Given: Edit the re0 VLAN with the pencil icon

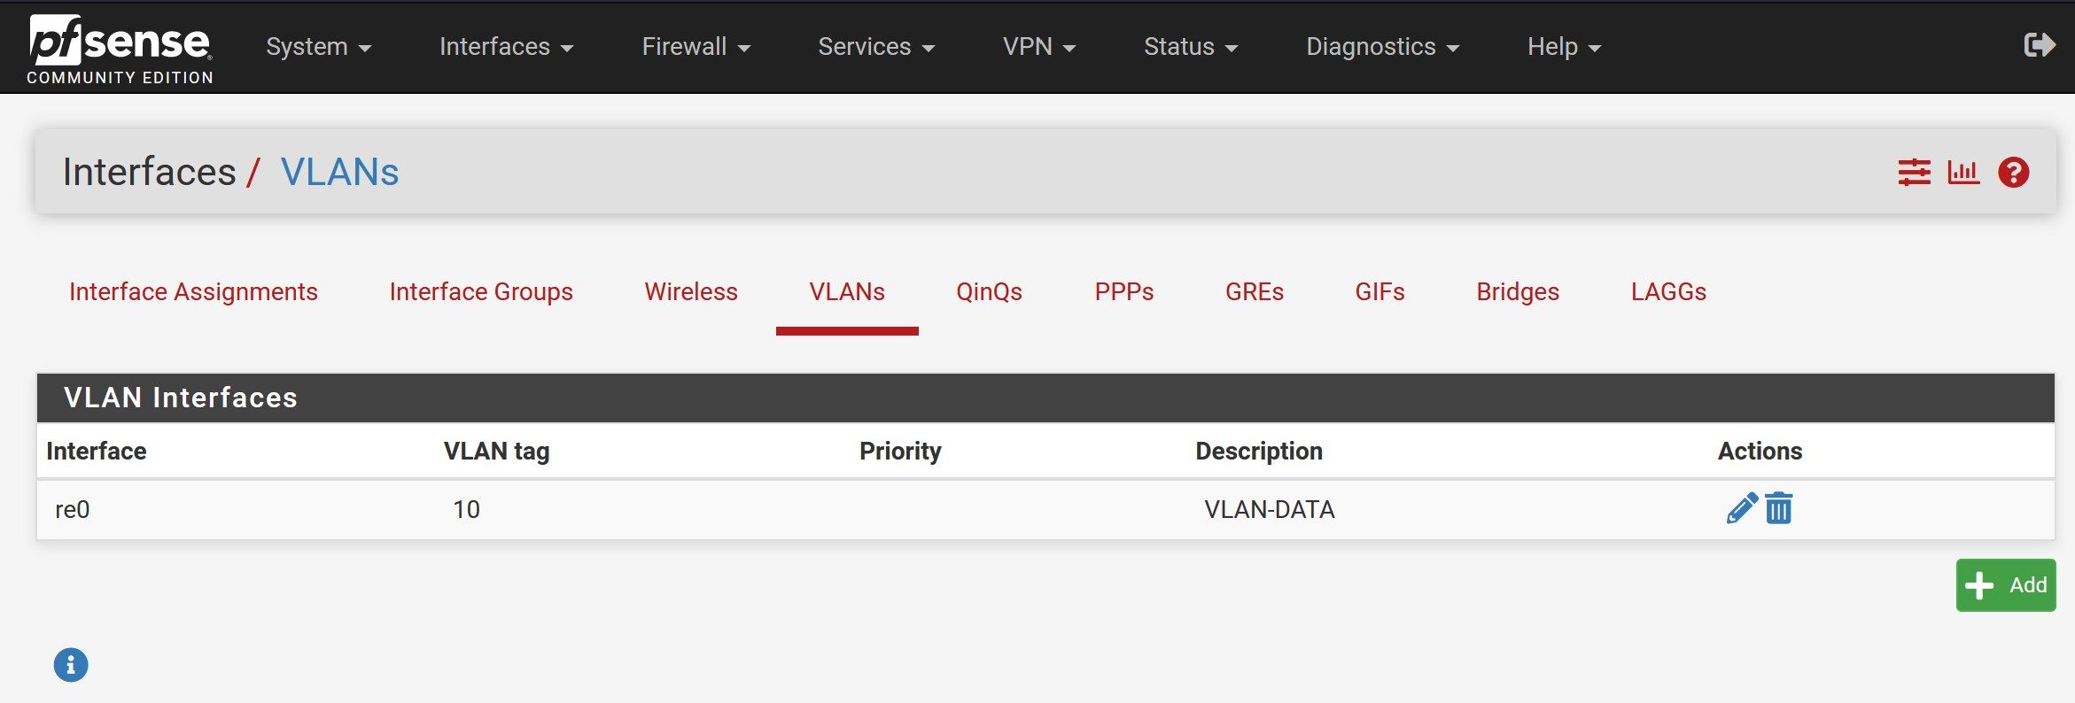Looking at the screenshot, I should pos(1742,508).
